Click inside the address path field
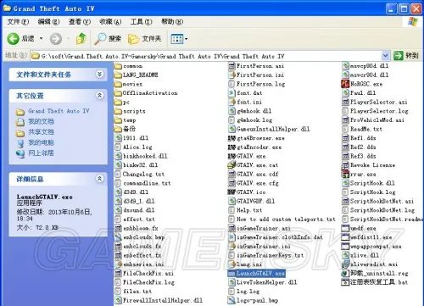 point(206,56)
